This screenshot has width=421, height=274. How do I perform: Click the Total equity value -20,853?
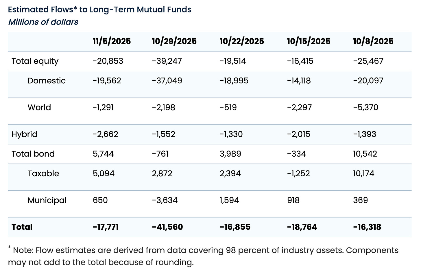tap(108, 61)
